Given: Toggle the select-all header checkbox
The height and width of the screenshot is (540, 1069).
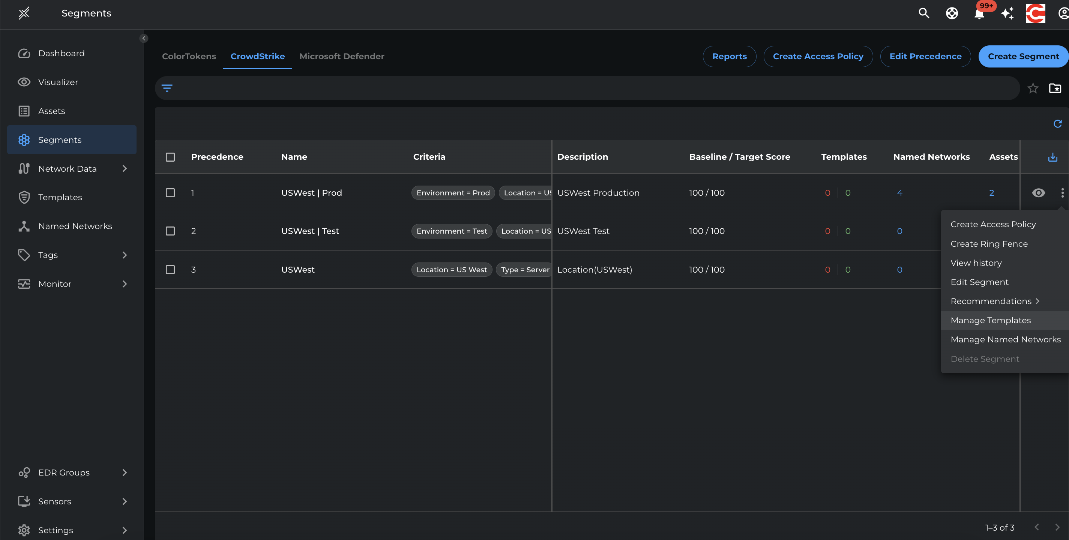Looking at the screenshot, I should point(170,157).
